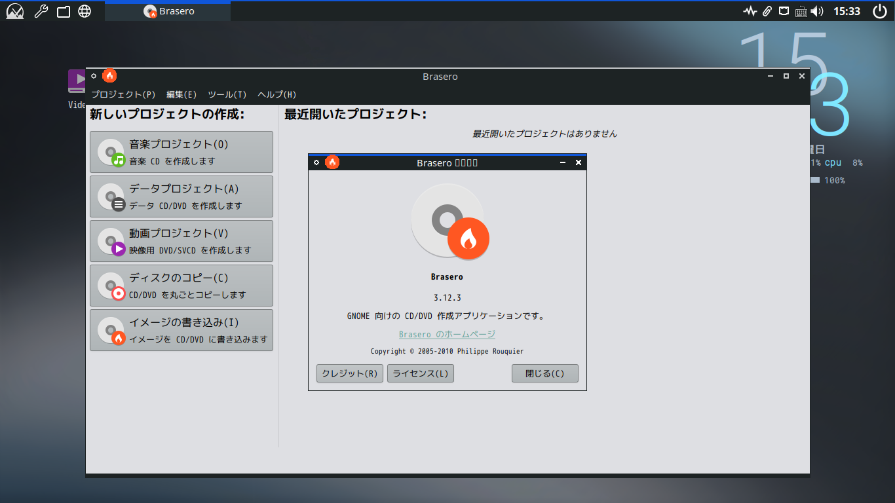Click the Brasero flame icon in about dialog titlebar

coord(332,162)
